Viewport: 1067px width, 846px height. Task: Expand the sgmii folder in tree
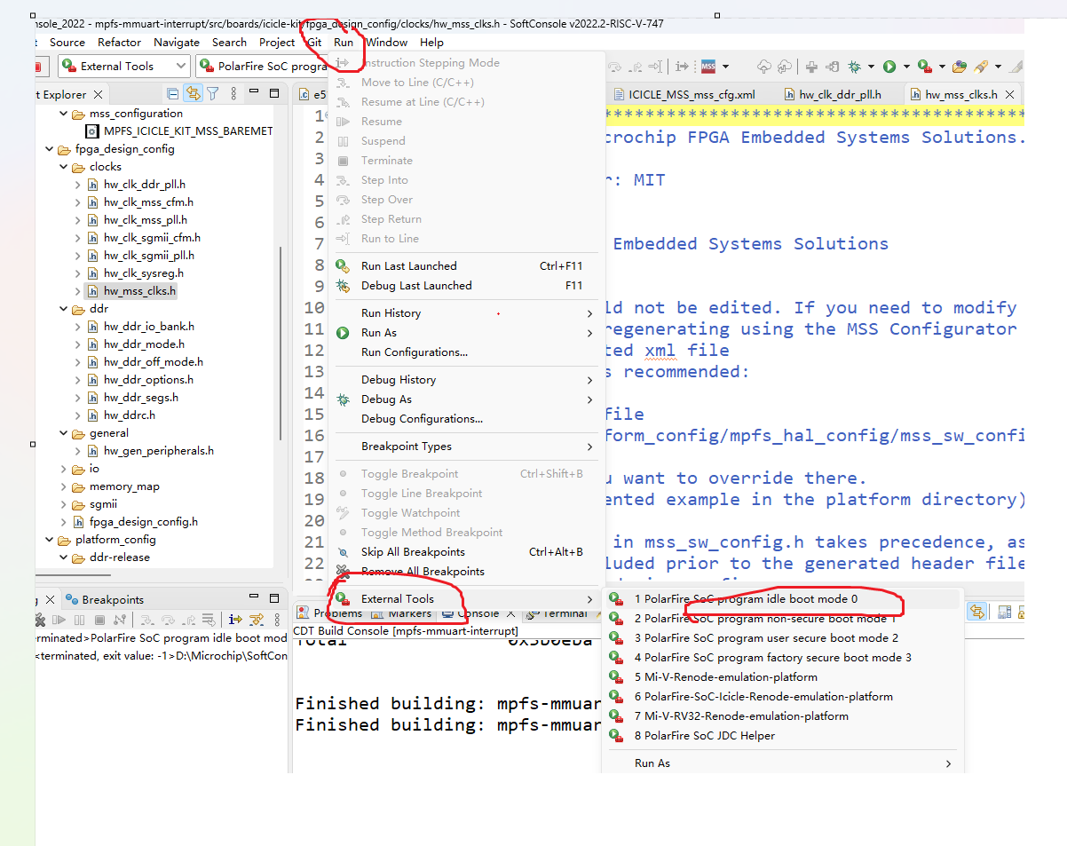[x=63, y=504]
